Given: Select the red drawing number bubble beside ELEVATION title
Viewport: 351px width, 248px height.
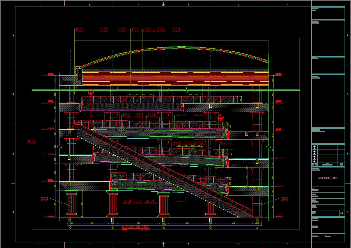Looking at the screenshot, I should click(125, 228).
